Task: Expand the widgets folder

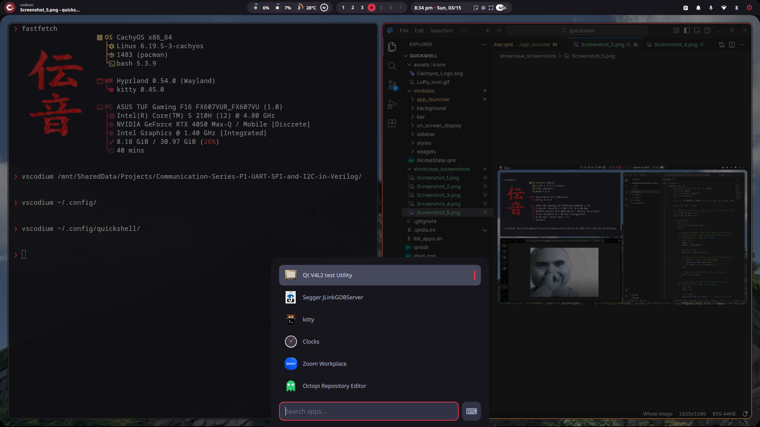Action: point(426,152)
